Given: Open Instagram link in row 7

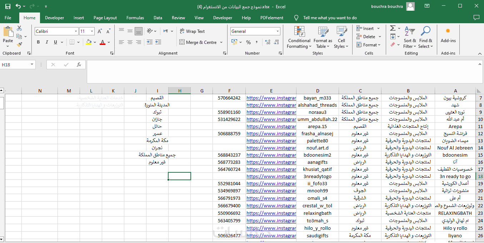Looking at the screenshot, I should (x=271, y=98).
